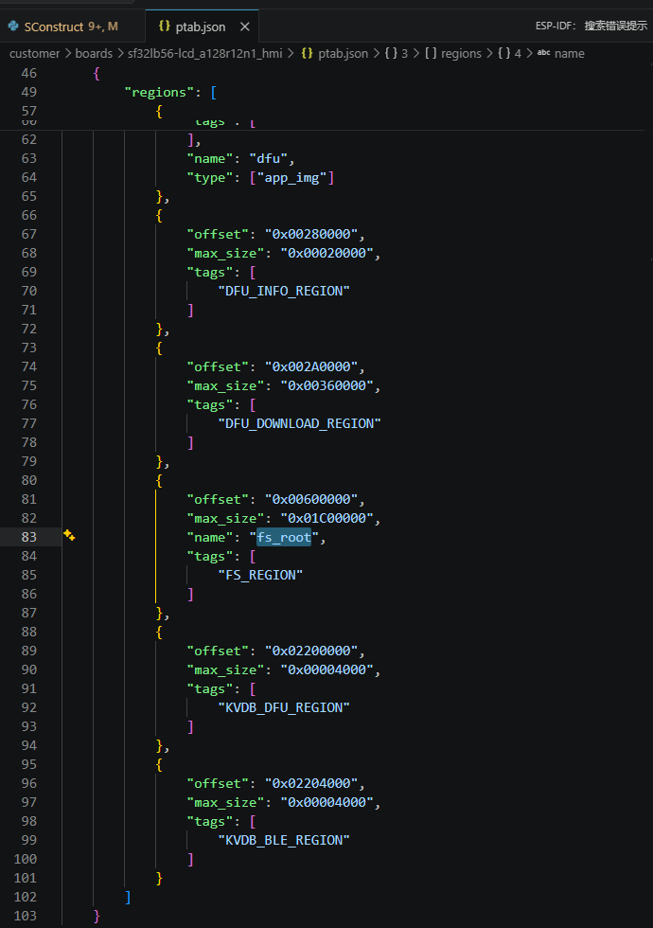Click the Python file icon on SConstruct tab
The height and width of the screenshot is (928, 653).
13,27
